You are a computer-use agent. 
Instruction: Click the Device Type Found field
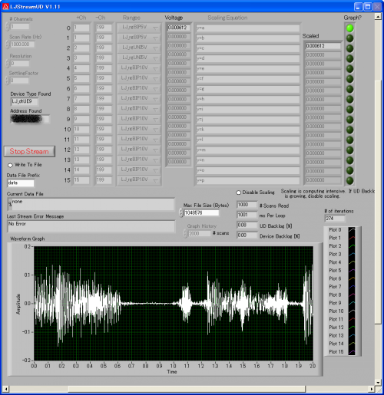(x=25, y=101)
